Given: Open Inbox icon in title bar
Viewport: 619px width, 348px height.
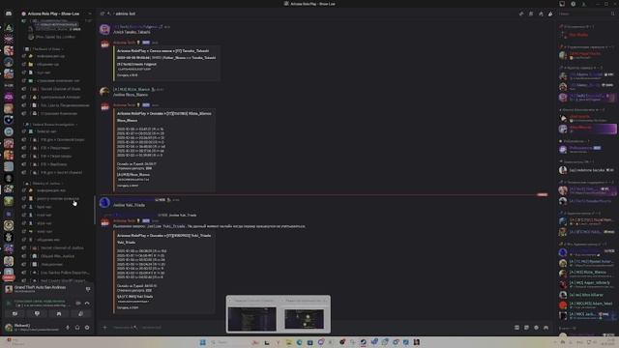Looking at the screenshot, I should [562, 4].
